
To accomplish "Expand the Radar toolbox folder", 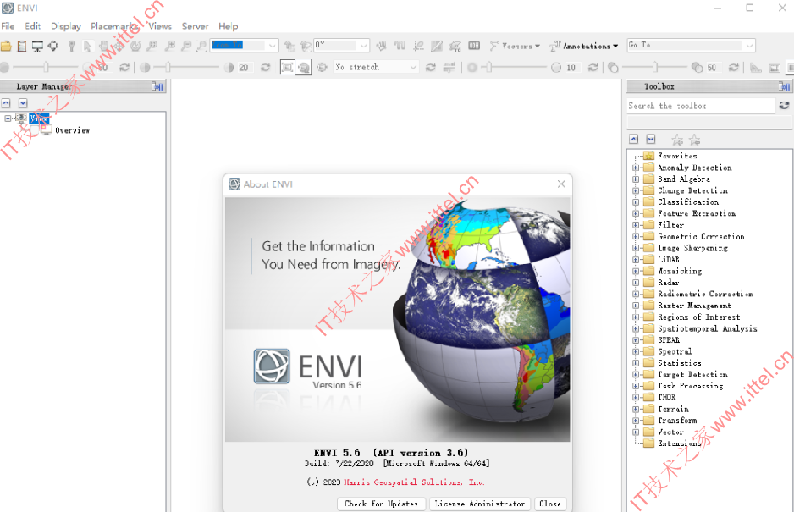I will [x=636, y=283].
